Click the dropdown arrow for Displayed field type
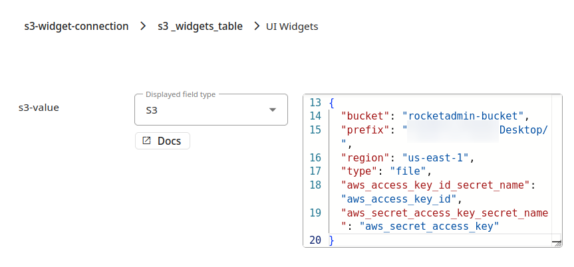 pyautogui.click(x=272, y=110)
